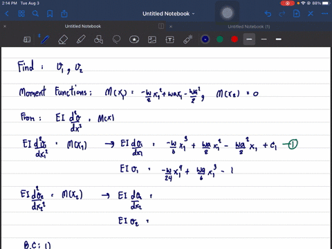Tap the floating gray record circle button
The width and height of the screenshot is (332, 249).
point(227,12)
